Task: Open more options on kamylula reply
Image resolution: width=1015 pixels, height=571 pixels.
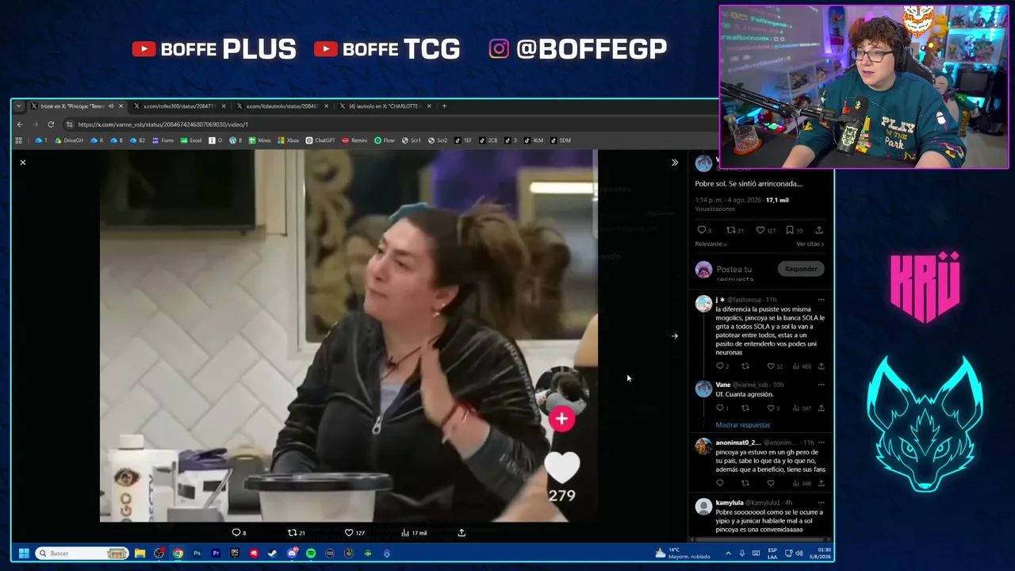Action: pos(821,503)
